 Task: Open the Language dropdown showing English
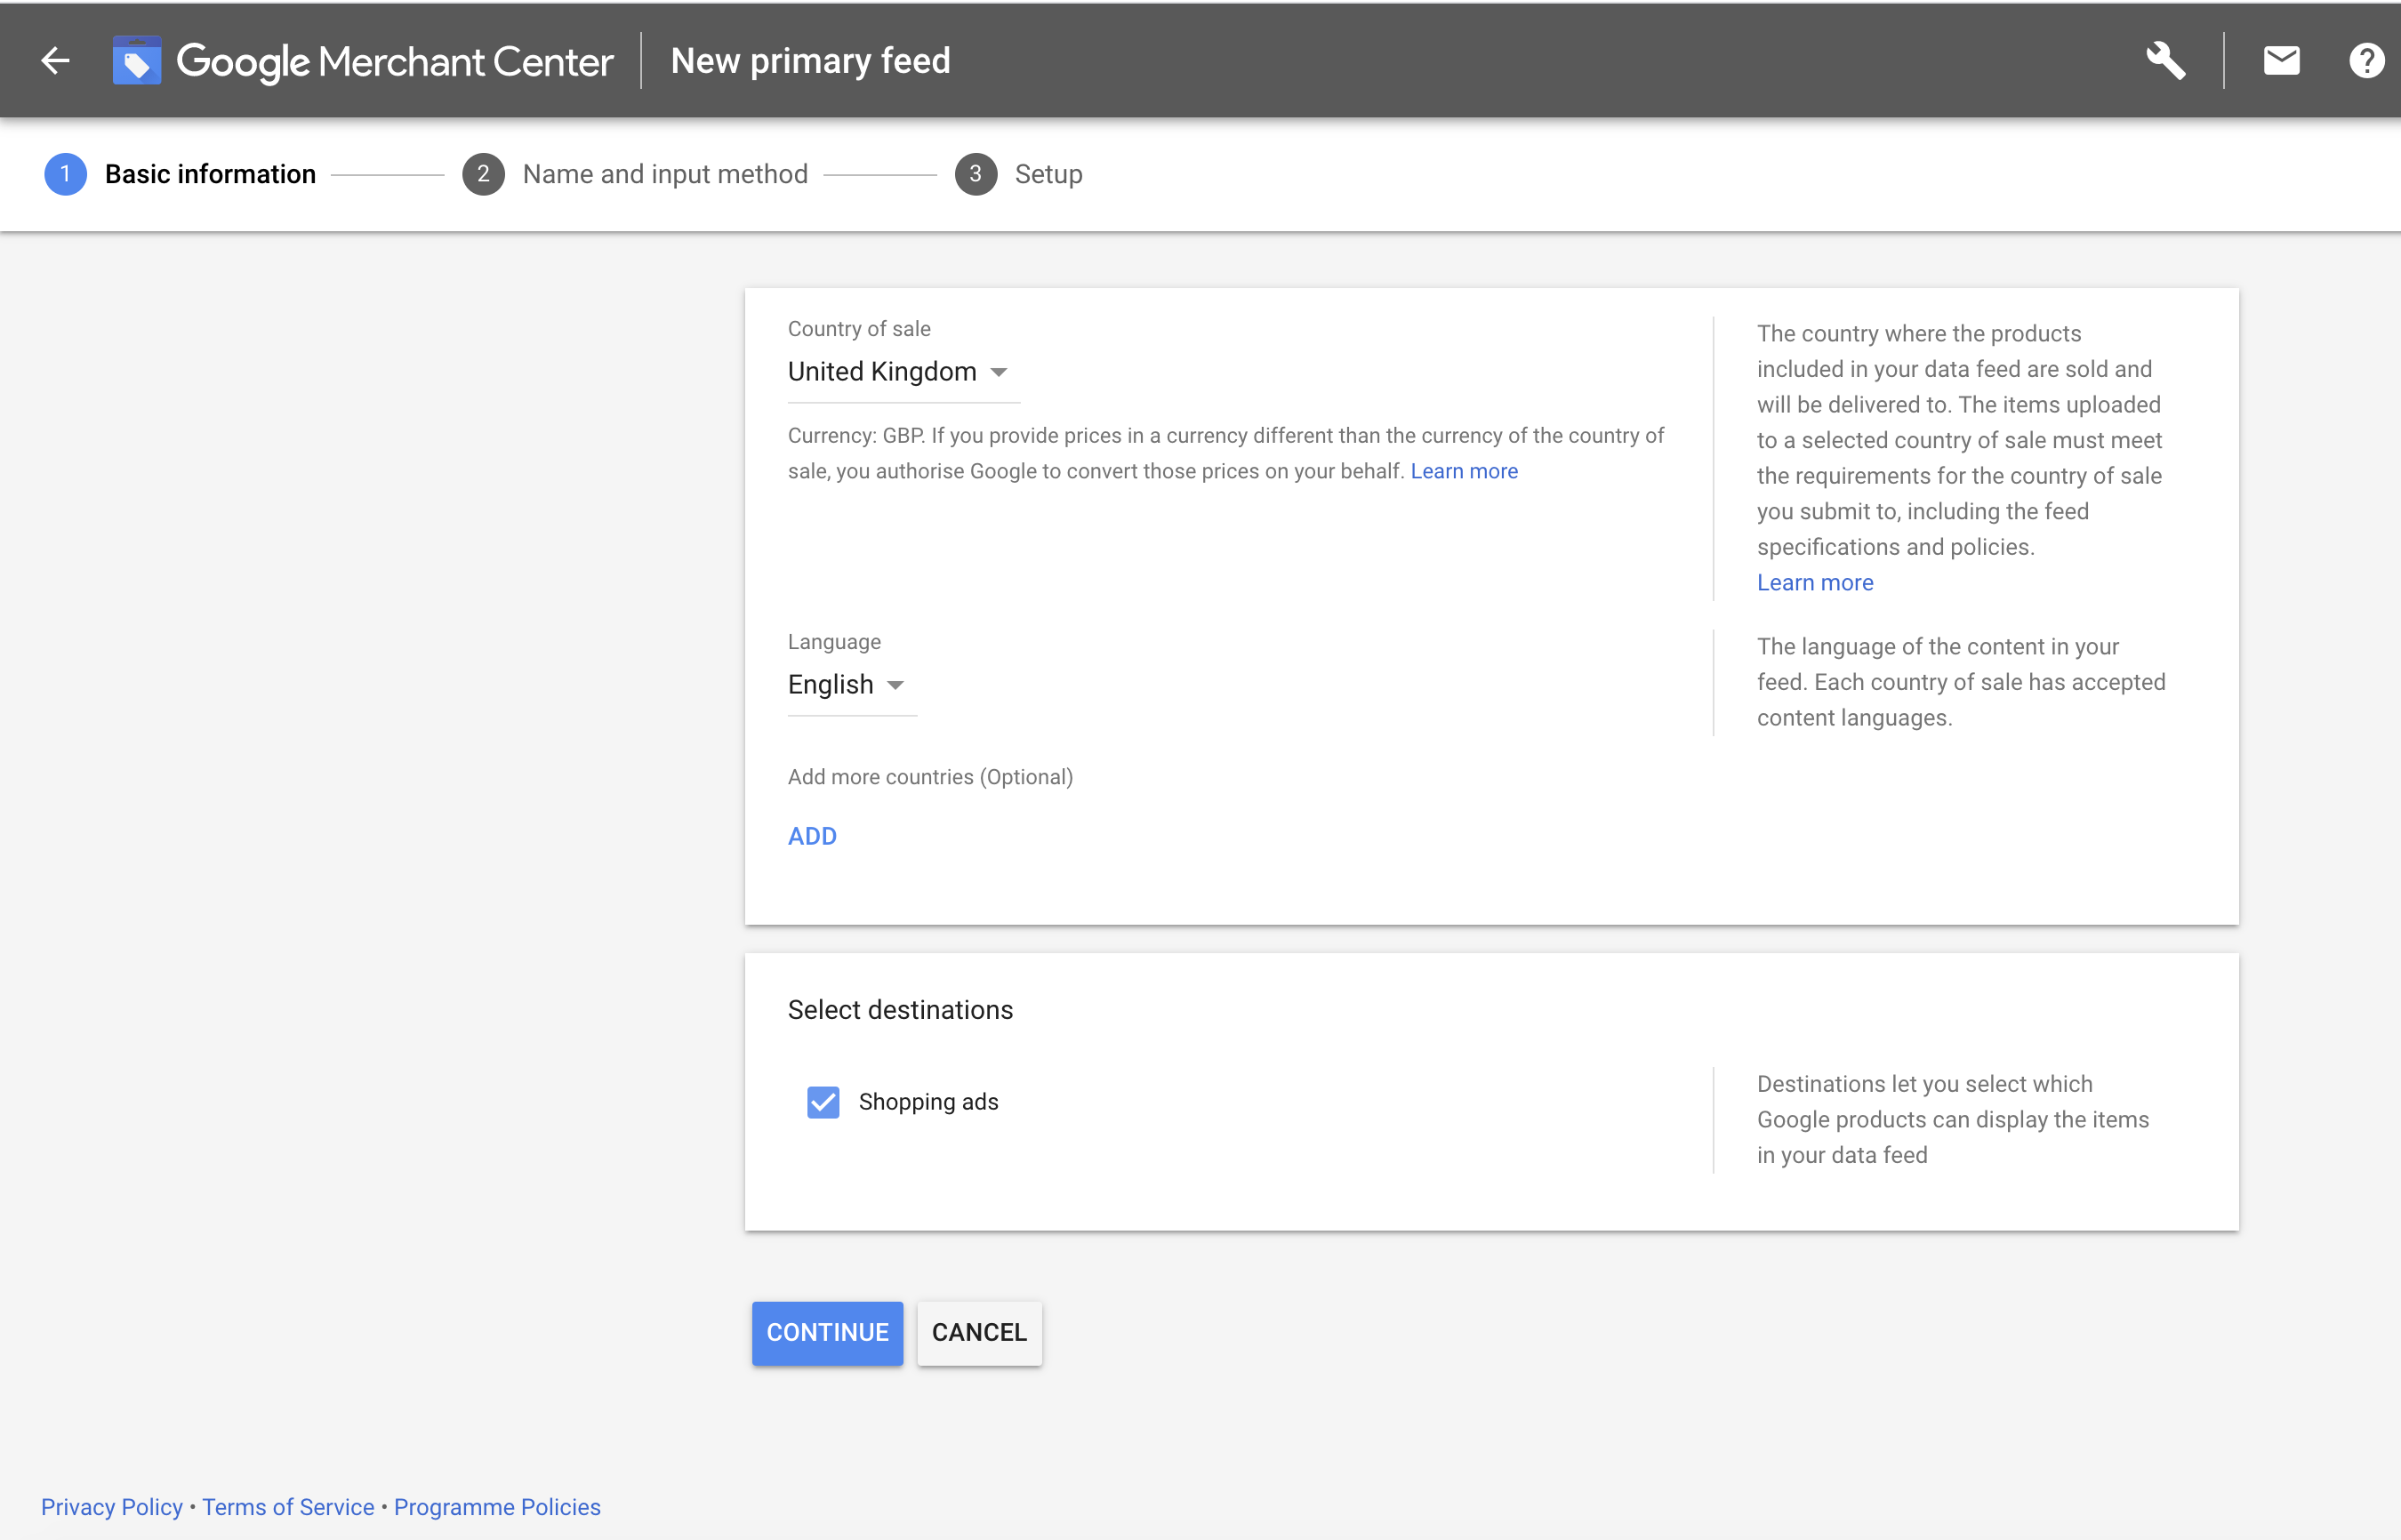pyautogui.click(x=847, y=684)
